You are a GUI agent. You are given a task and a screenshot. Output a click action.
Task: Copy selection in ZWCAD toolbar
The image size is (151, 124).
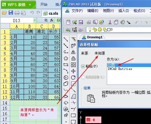point(116,22)
